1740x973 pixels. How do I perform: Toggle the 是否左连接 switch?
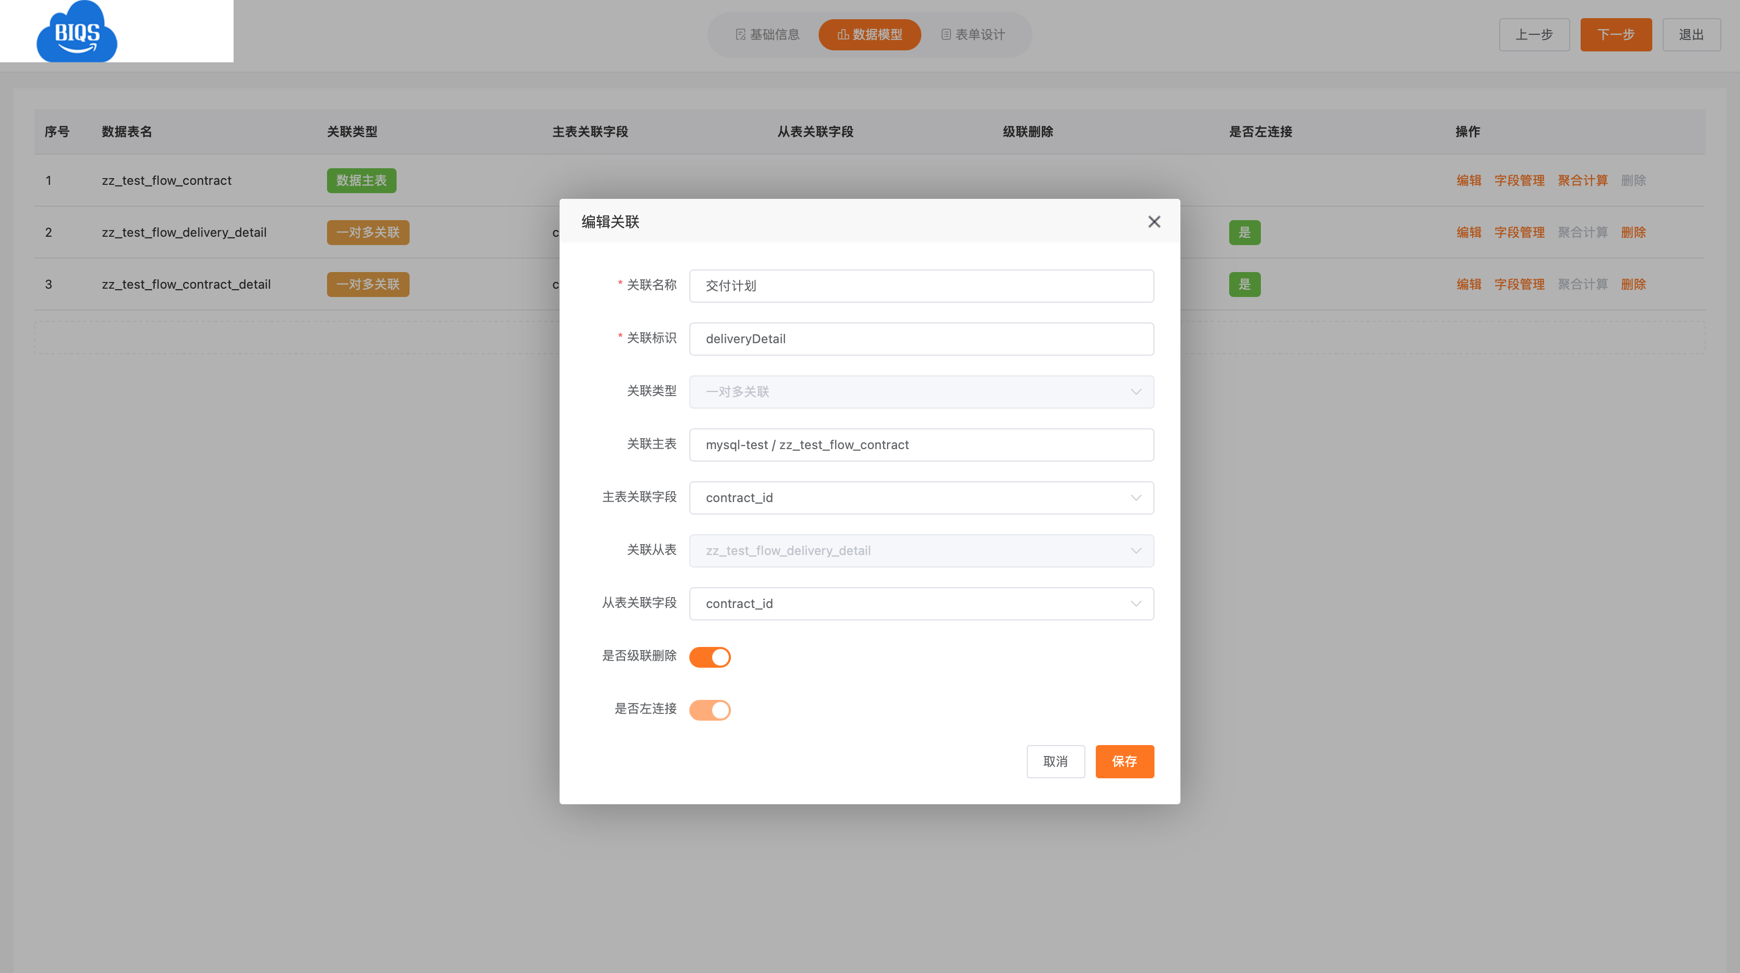coord(709,709)
